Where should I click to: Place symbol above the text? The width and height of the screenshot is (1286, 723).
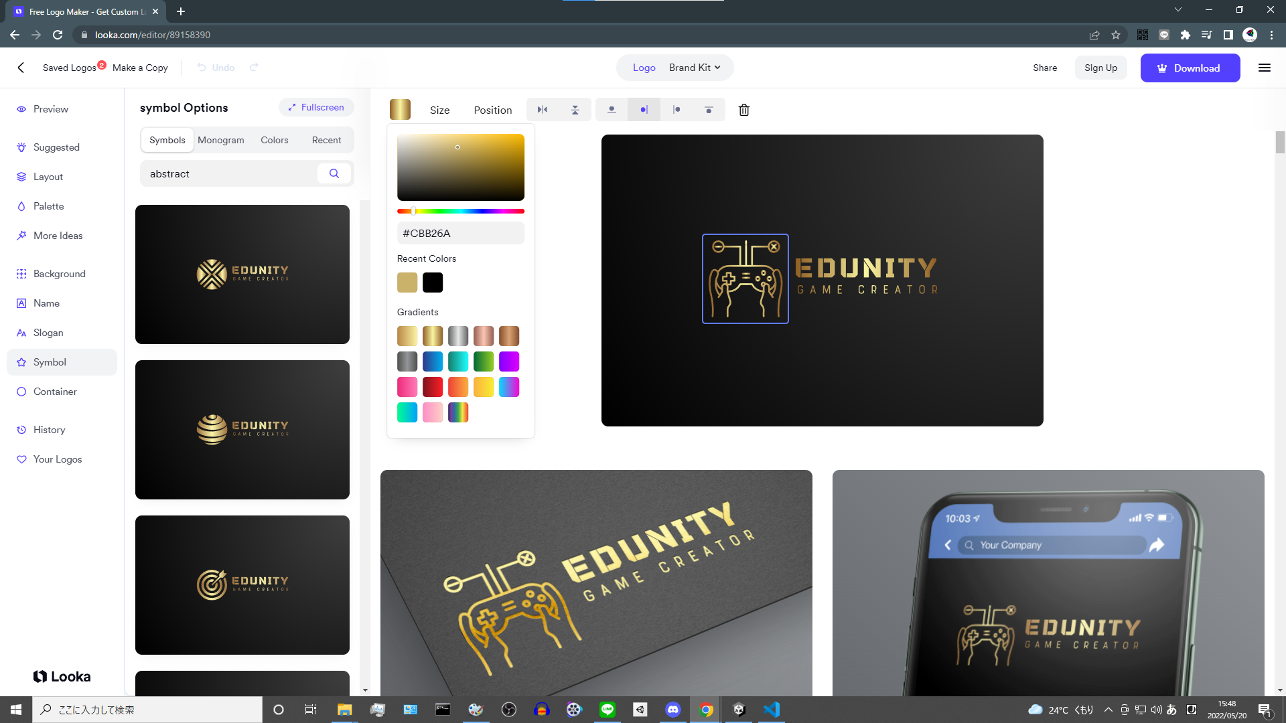tap(612, 110)
